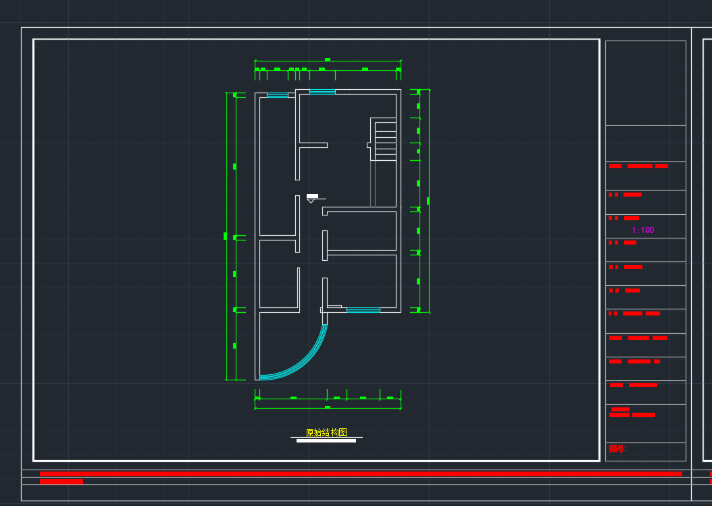Click the empty top cell of the title block

(645, 82)
